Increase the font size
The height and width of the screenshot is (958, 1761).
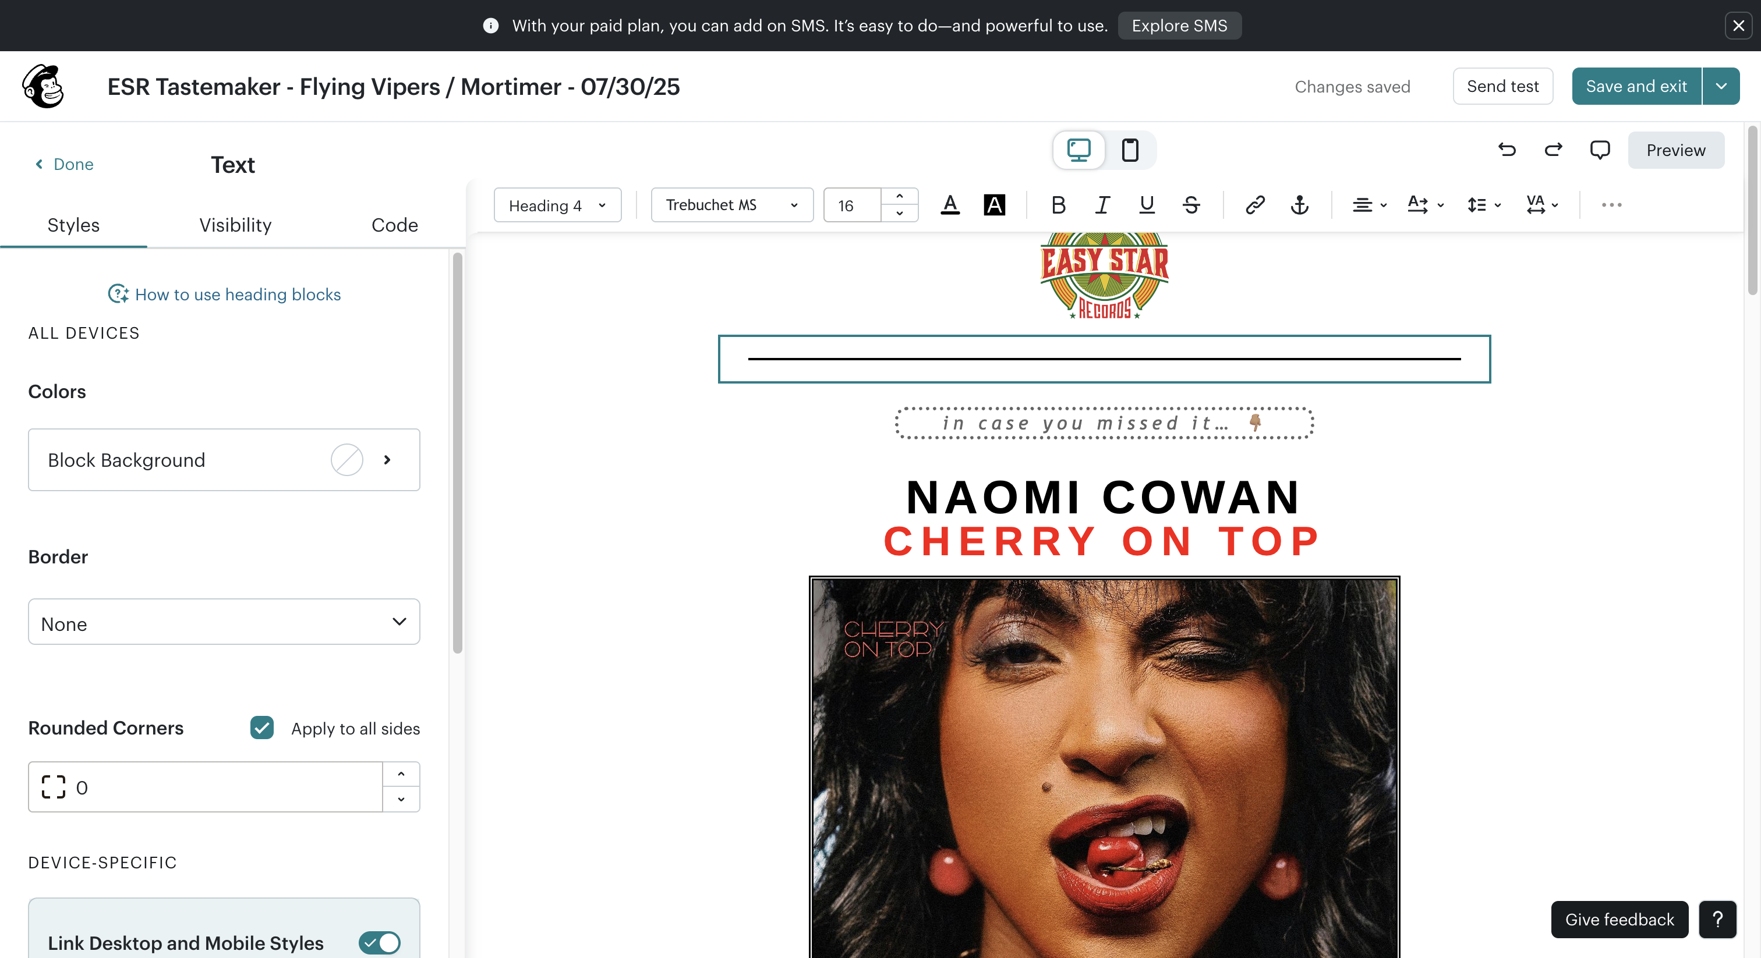click(x=899, y=197)
